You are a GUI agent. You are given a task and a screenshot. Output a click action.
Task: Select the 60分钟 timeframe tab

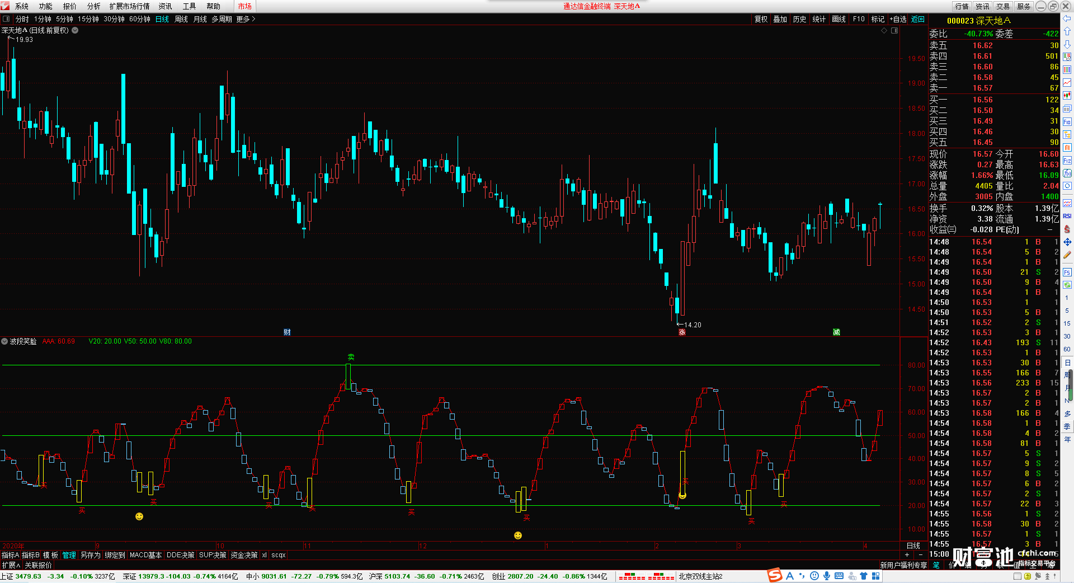coord(140,19)
